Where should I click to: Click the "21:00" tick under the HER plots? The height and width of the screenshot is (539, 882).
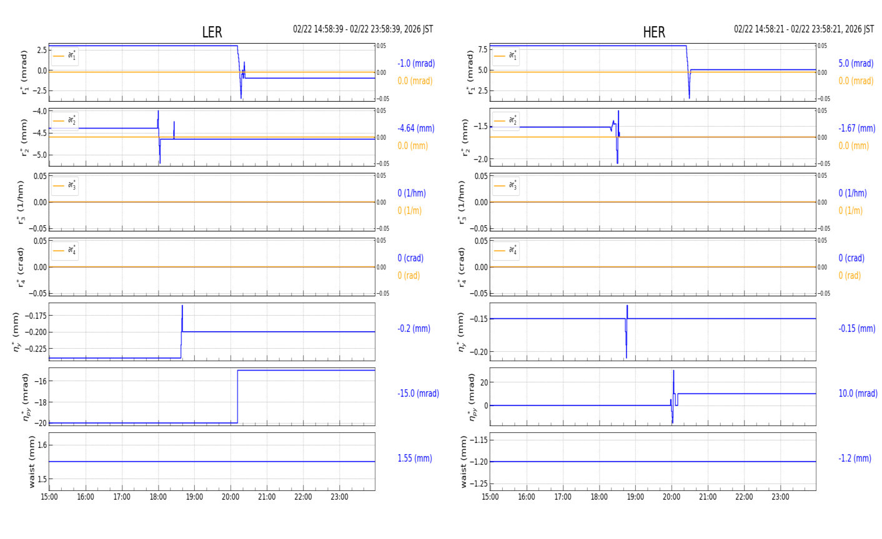tap(708, 497)
